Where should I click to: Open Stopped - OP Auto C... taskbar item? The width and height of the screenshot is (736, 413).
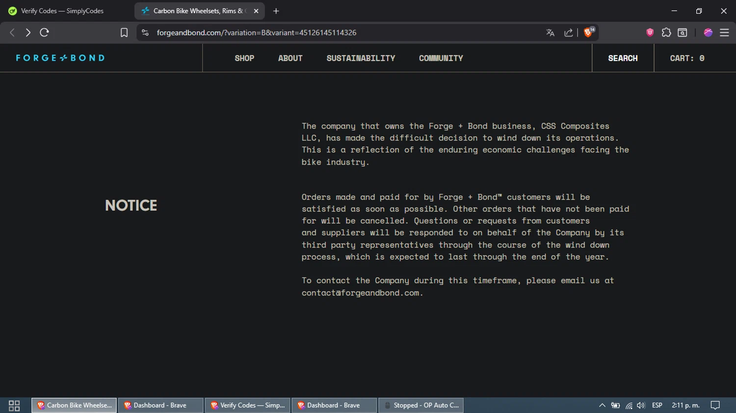coord(421,405)
